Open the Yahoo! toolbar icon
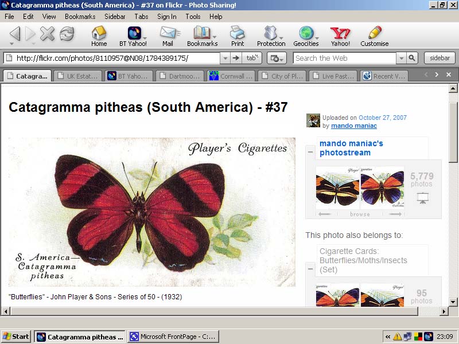 (x=340, y=36)
